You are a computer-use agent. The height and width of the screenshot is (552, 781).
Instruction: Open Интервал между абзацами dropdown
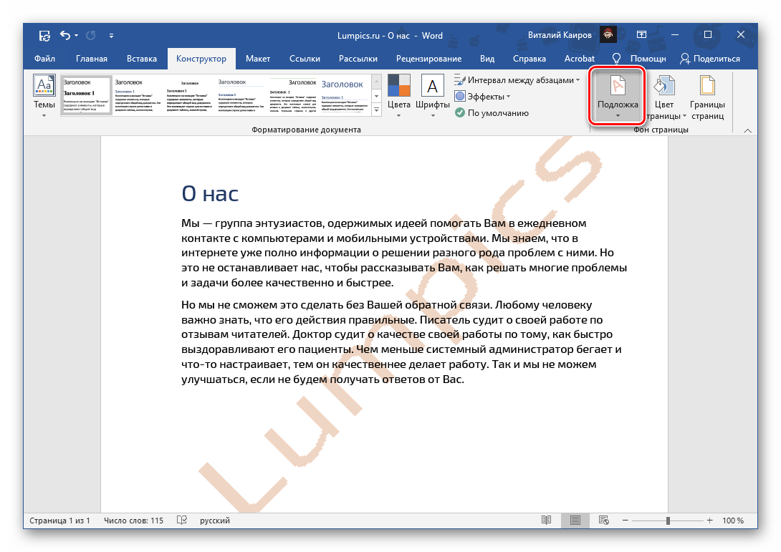point(517,80)
